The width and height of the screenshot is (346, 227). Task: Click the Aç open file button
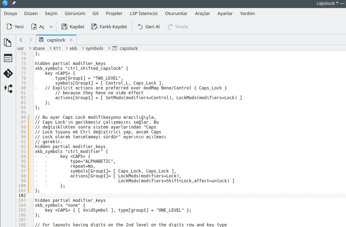[x=38, y=27]
